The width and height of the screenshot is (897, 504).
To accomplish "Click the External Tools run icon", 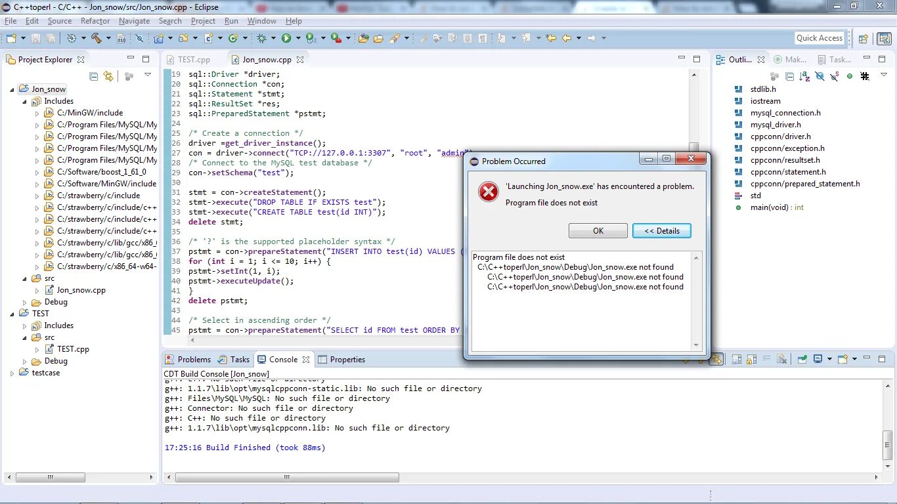I will (x=337, y=38).
